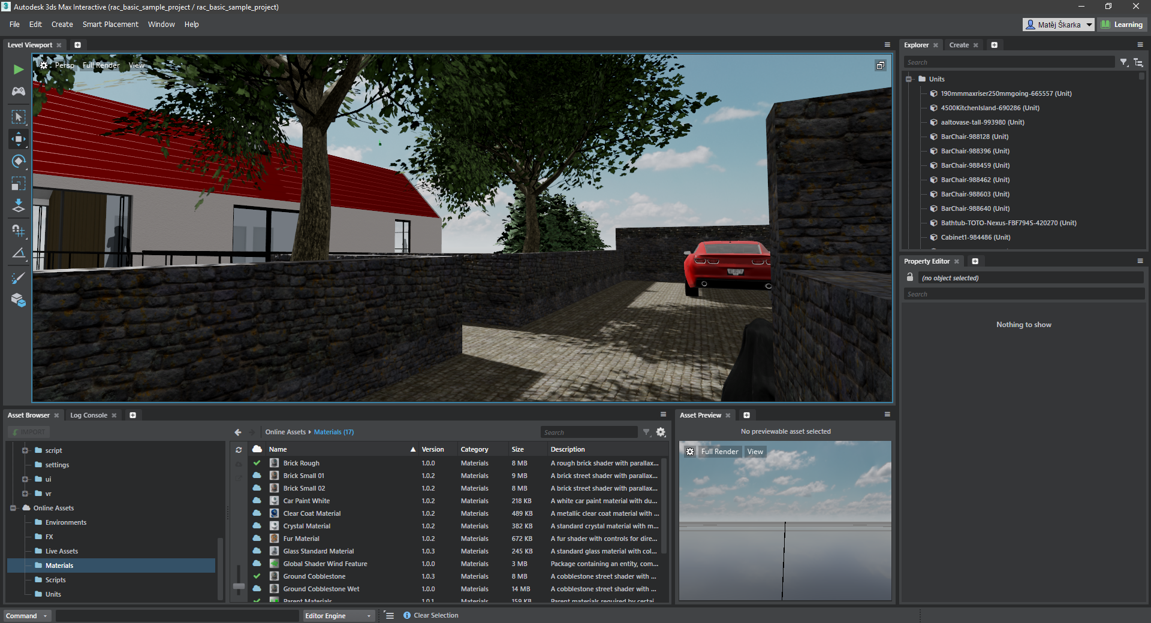Screen dimensions: 1151x623
Task: Click Clear Selection in the status bar
Action: point(436,615)
